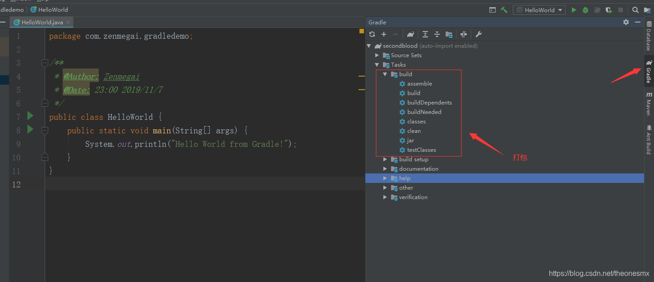Viewport: 654px width, 282px height.
Task: Open the Database side tab
Action: [x=649, y=36]
